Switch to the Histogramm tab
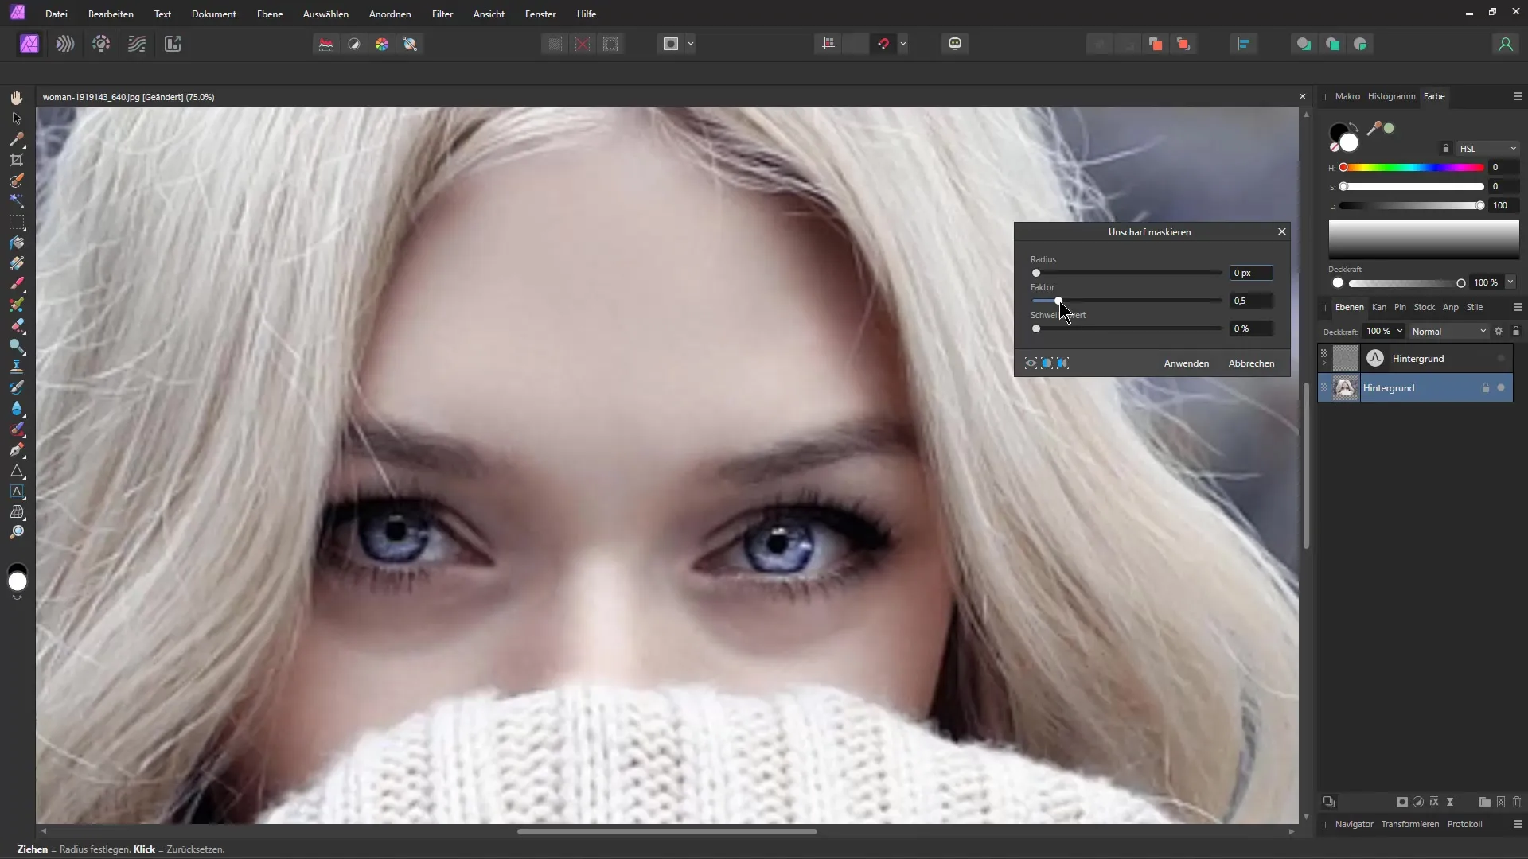The image size is (1528, 859). click(1391, 96)
